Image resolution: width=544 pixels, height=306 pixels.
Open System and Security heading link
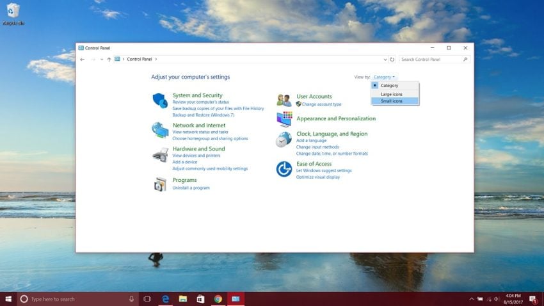(197, 95)
